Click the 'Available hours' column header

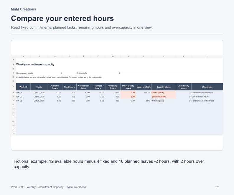click(x=55, y=87)
